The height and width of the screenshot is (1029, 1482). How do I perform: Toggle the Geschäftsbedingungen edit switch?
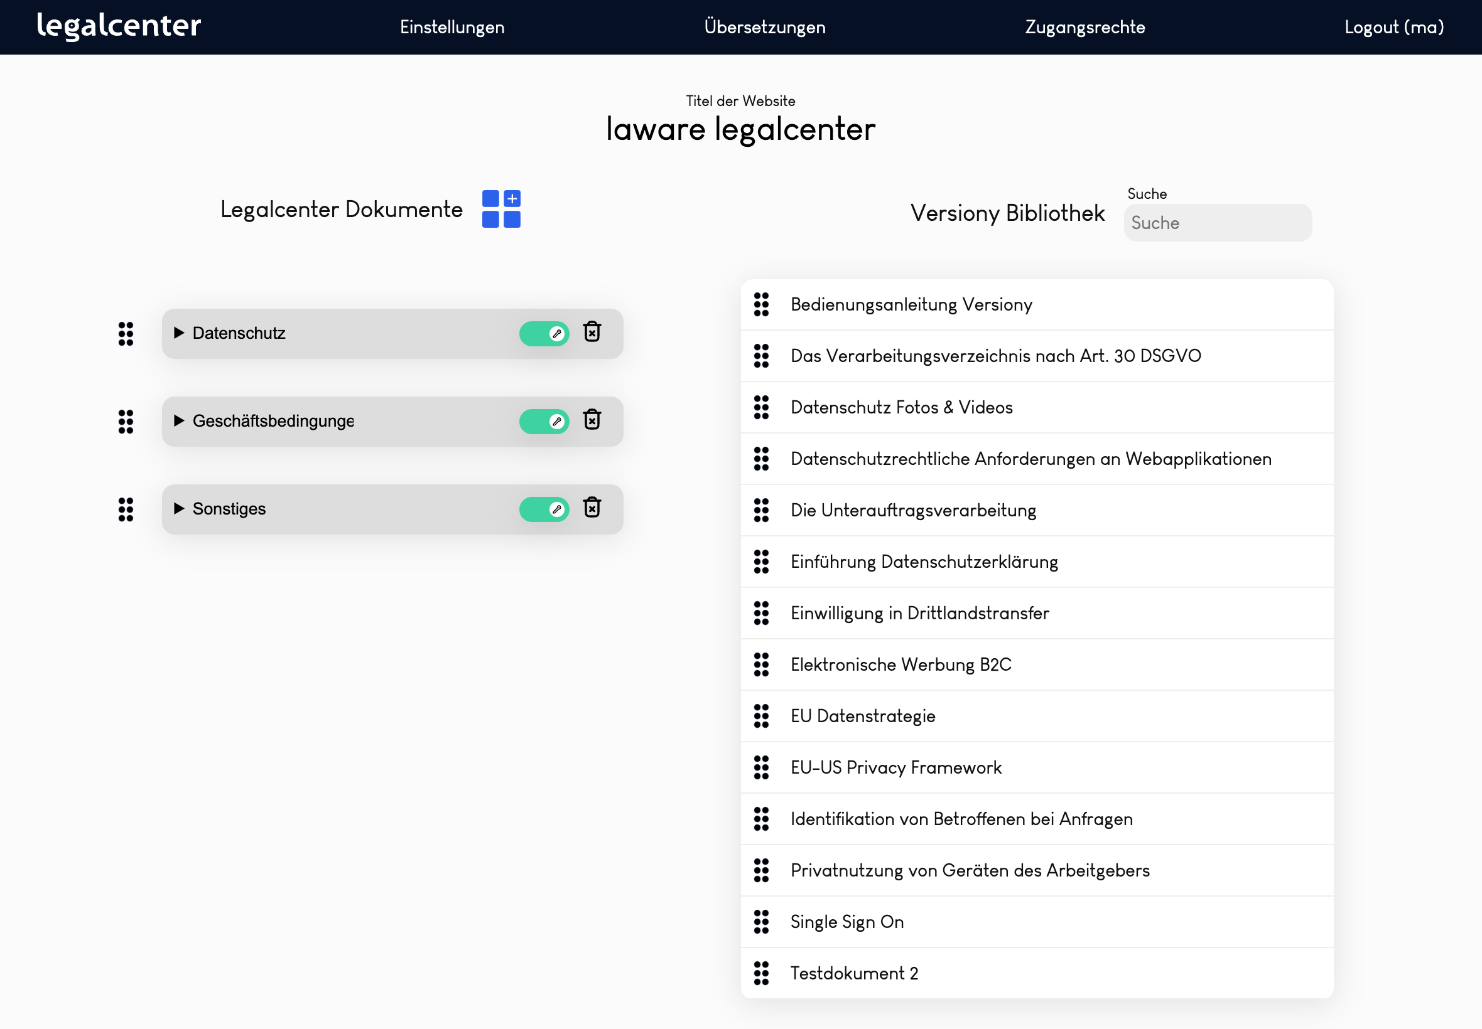click(544, 422)
